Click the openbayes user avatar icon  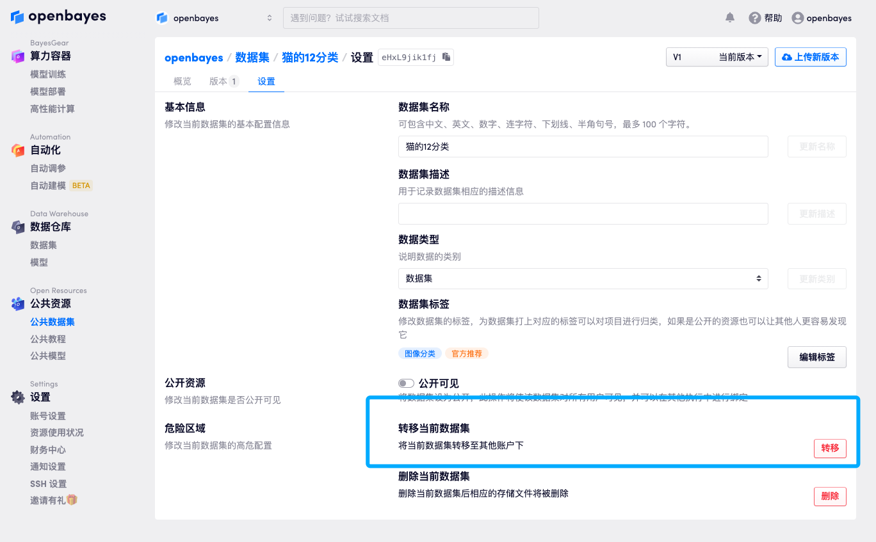click(797, 18)
